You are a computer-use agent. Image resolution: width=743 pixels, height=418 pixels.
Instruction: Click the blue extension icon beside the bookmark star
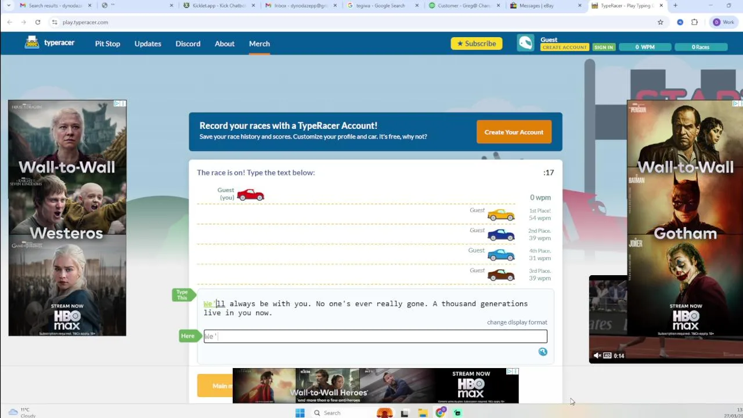click(x=680, y=22)
